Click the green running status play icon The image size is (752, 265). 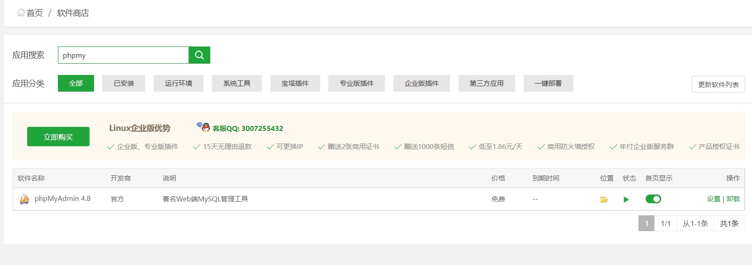coord(626,200)
